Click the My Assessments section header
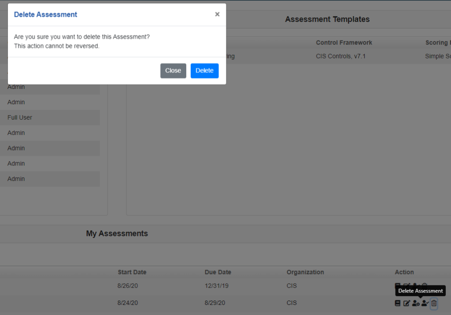 (117, 234)
